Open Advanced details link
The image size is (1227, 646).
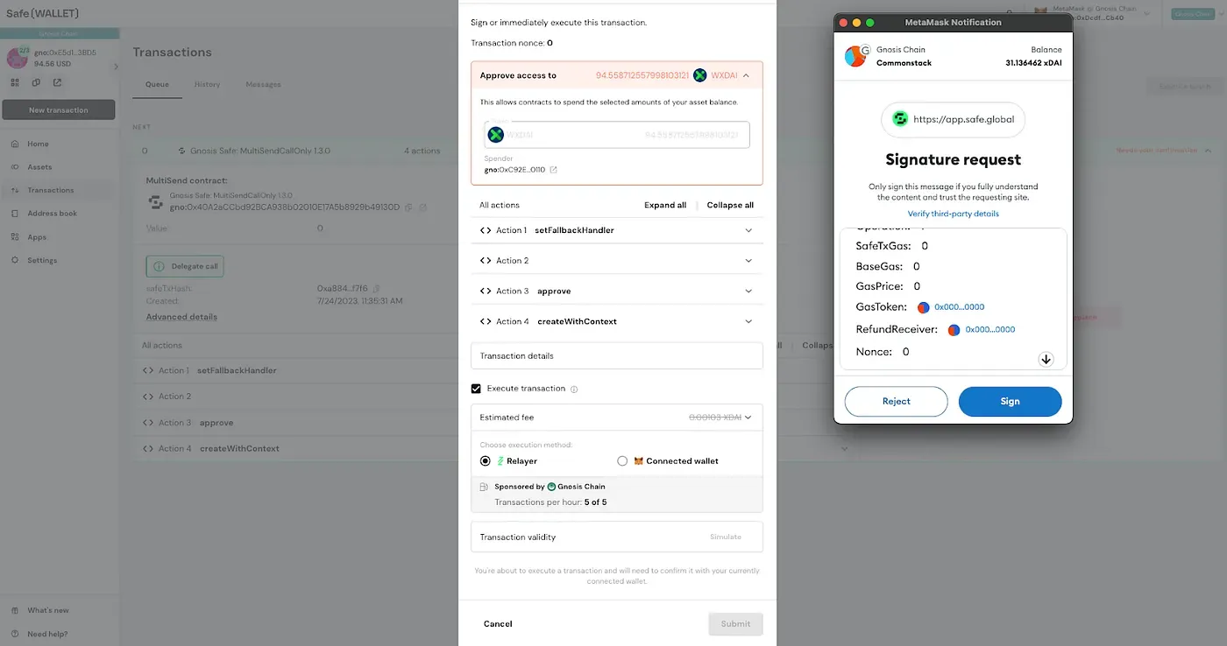point(181,317)
